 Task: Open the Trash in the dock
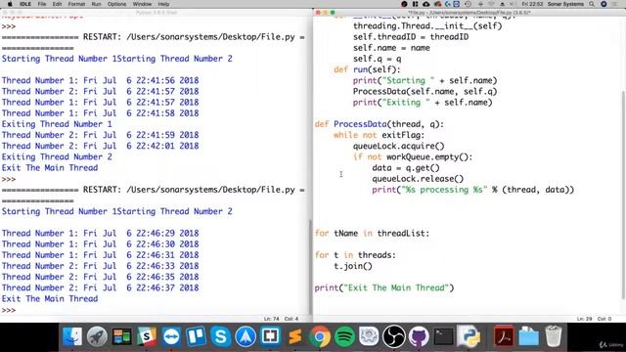point(554,336)
